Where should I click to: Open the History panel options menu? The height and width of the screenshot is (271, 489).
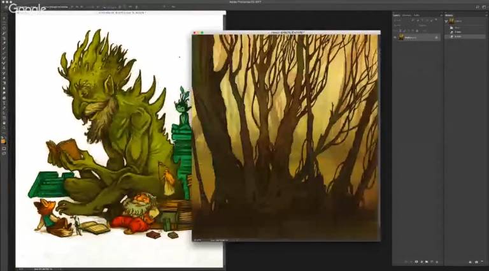485,15
